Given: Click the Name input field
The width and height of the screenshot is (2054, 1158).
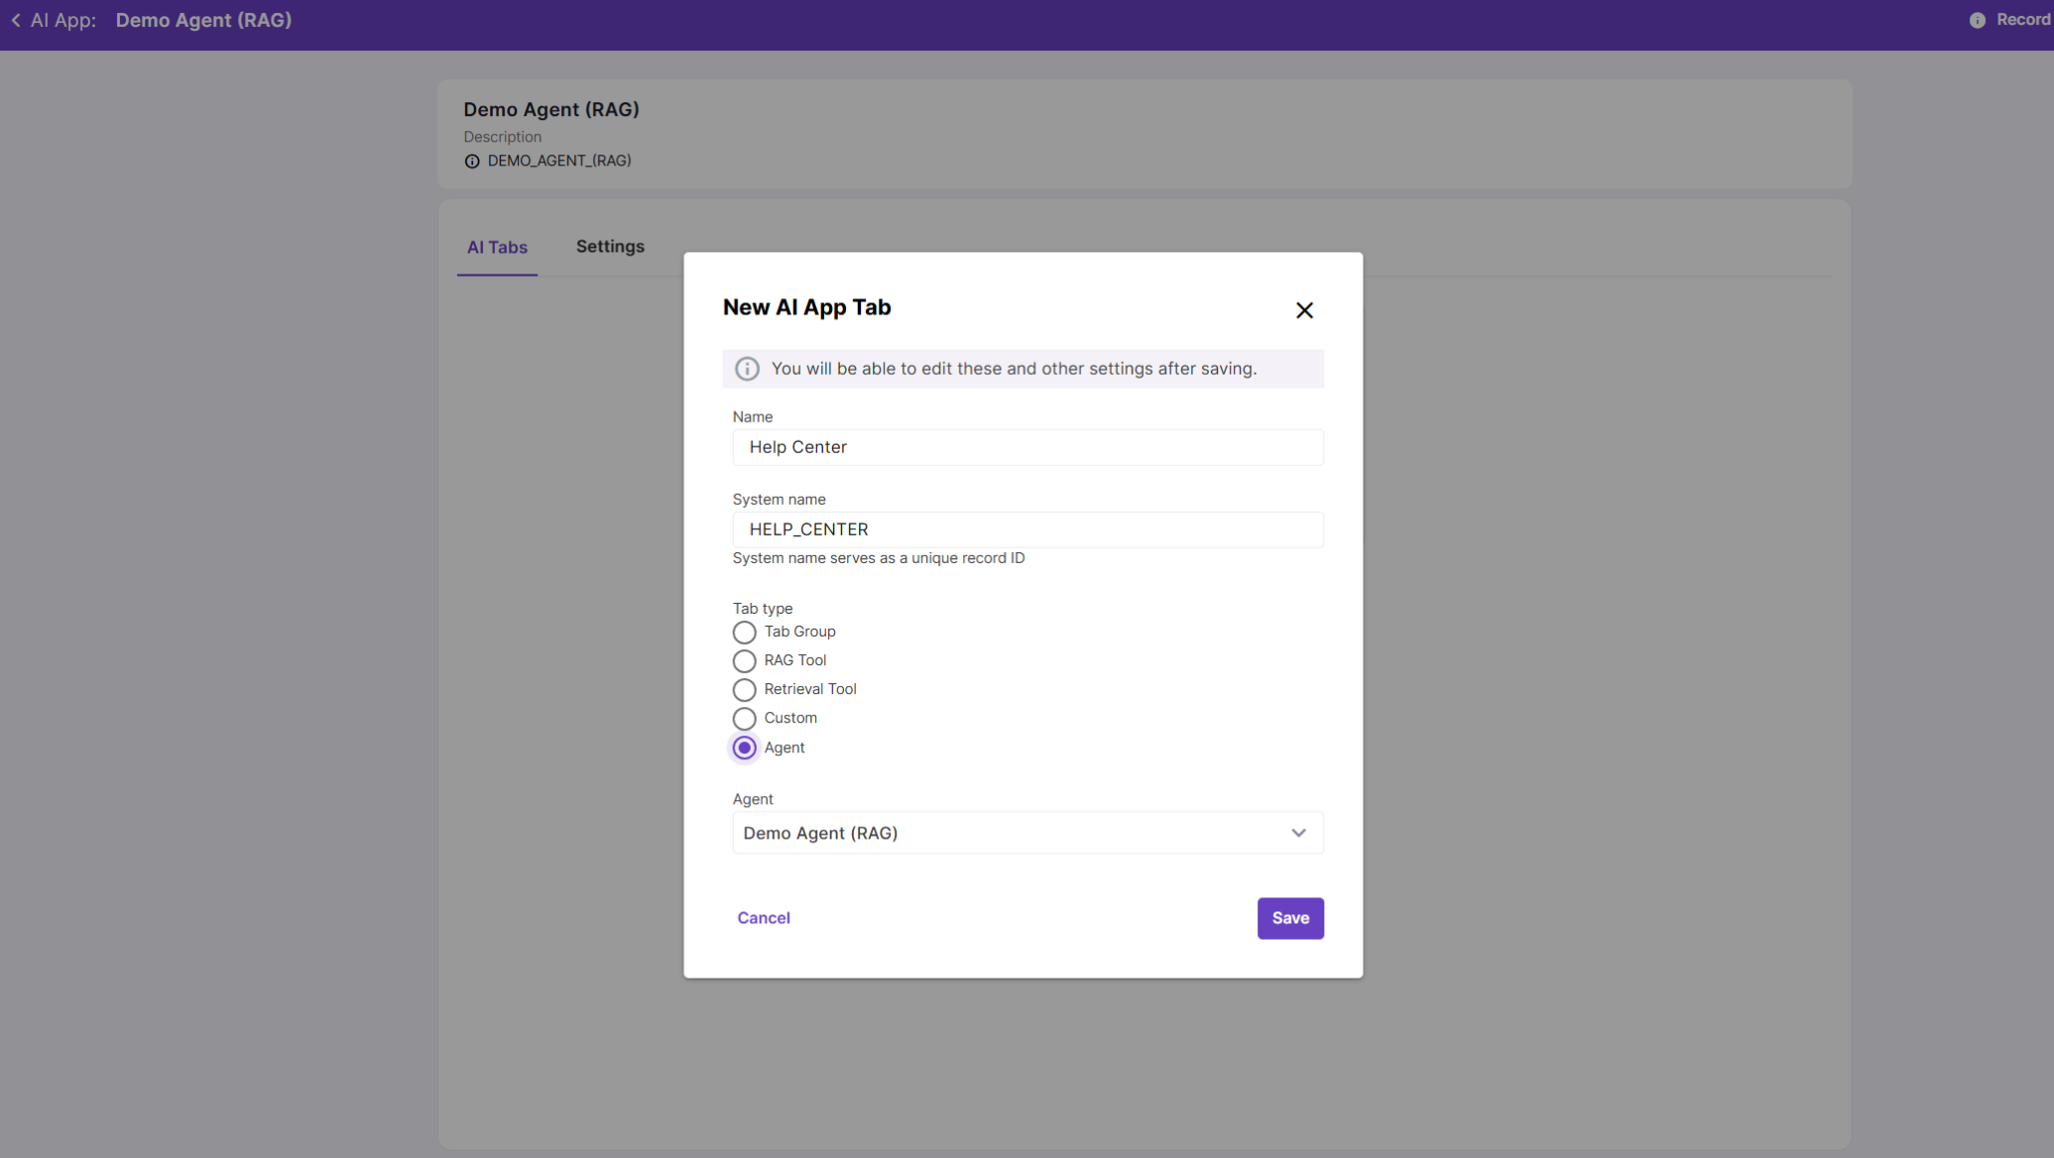Looking at the screenshot, I should click(x=1027, y=447).
